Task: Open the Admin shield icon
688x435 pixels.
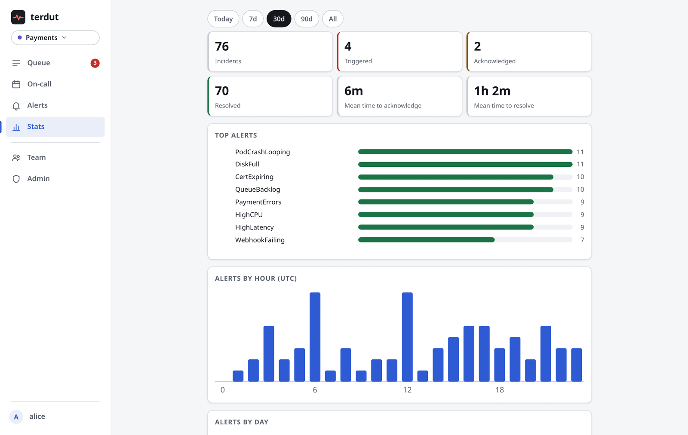Action: [16, 179]
